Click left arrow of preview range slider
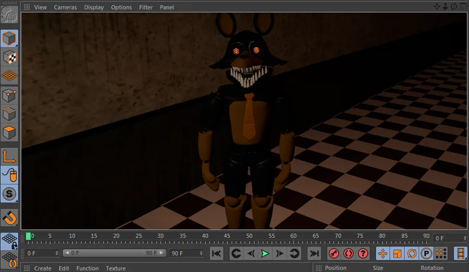Viewport: 469px width, 272px height. (x=67, y=253)
